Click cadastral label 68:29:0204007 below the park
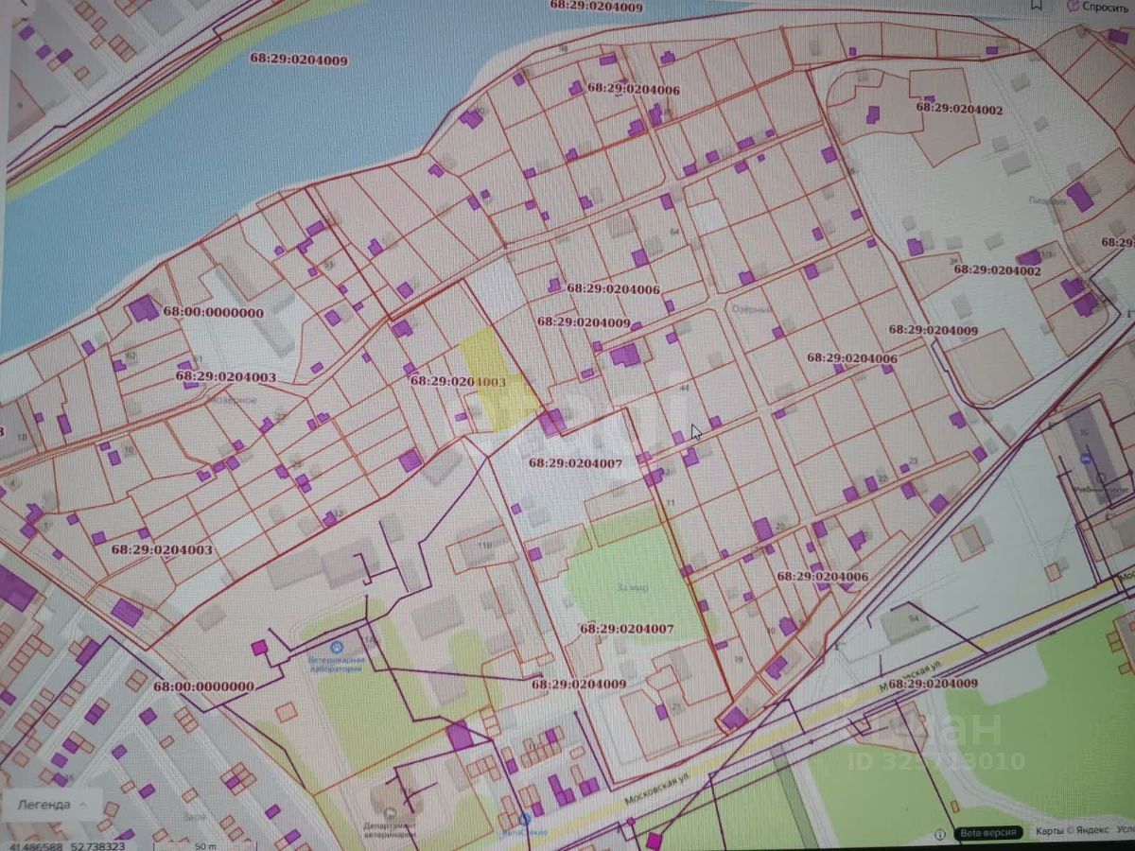Viewport: 1135px width, 851px height. (626, 629)
